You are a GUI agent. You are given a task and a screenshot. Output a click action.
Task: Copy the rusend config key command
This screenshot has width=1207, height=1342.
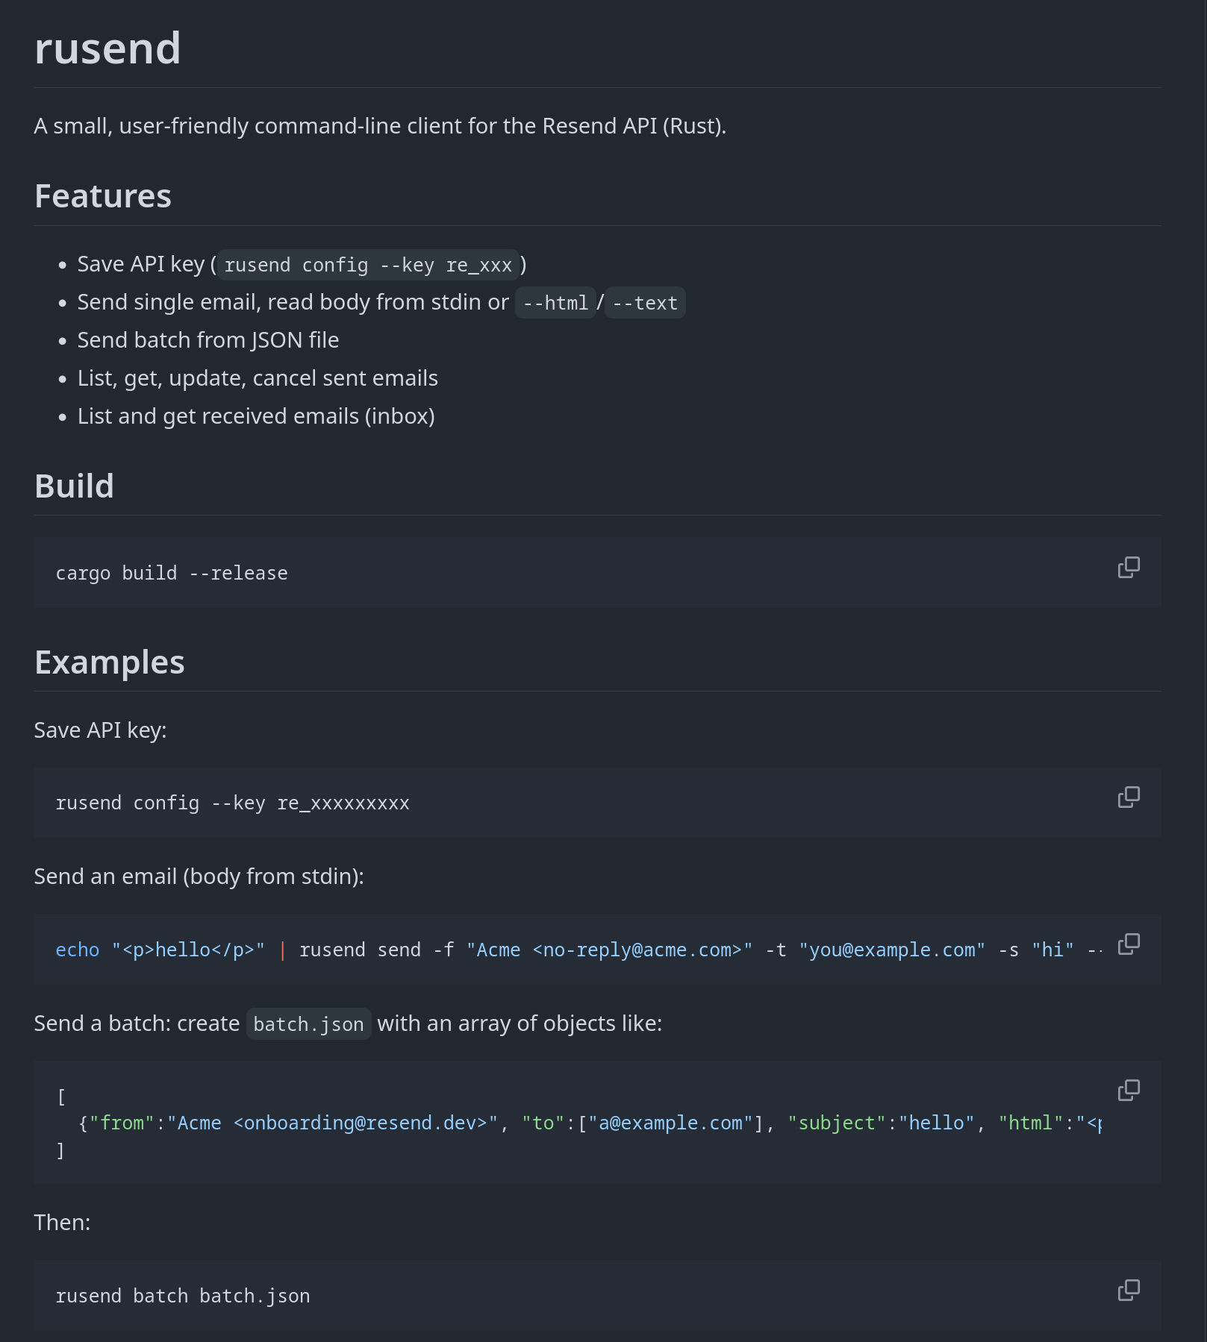click(x=1129, y=797)
